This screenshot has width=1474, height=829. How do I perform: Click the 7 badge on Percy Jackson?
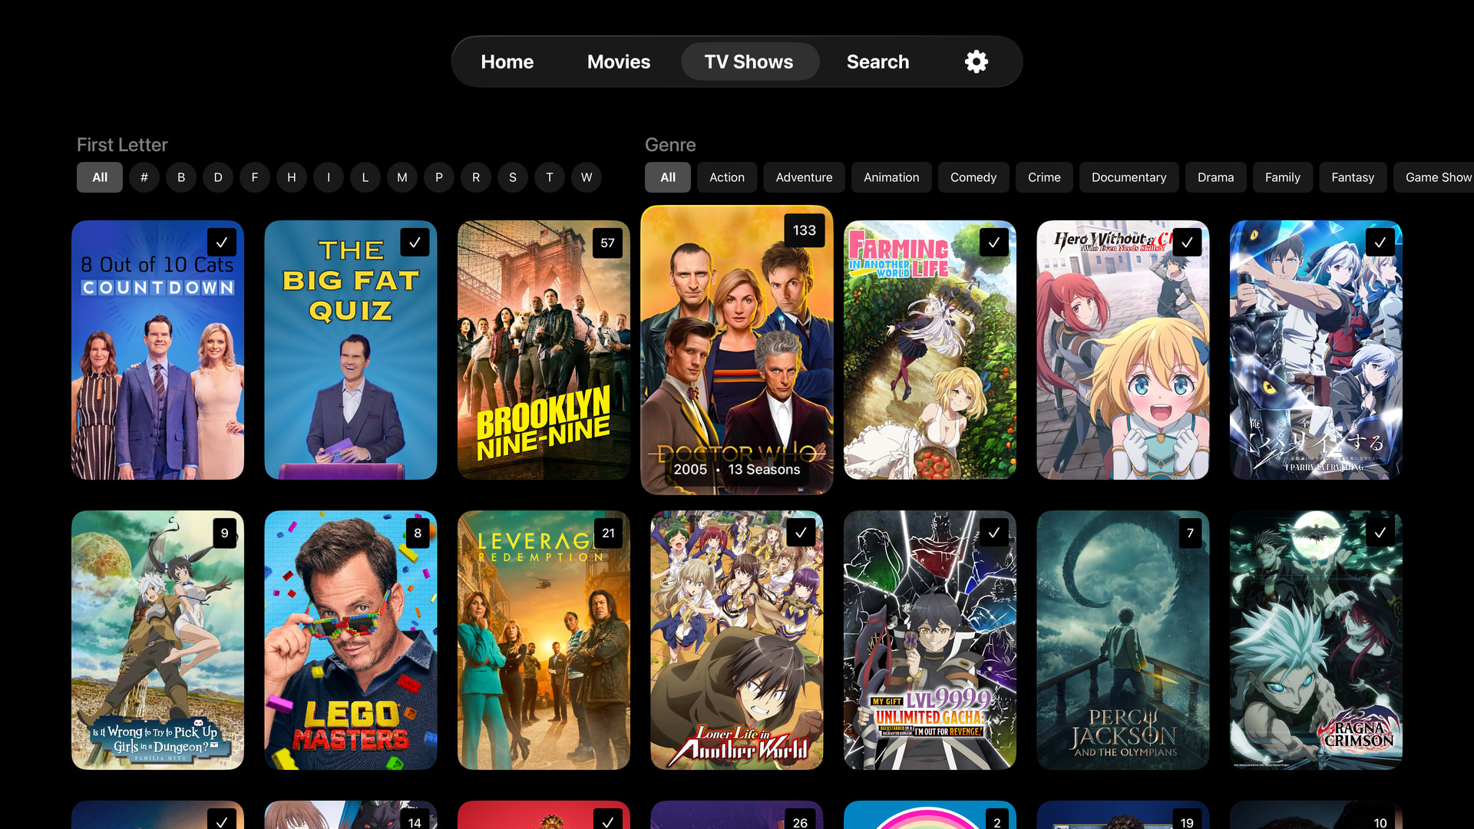coord(1189,533)
